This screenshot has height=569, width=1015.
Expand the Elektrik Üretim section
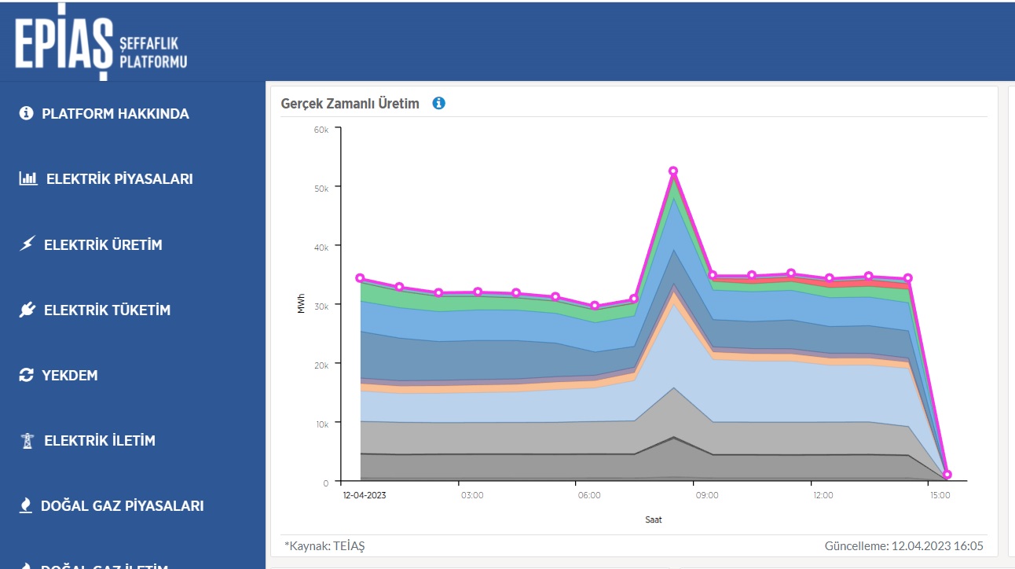103,244
